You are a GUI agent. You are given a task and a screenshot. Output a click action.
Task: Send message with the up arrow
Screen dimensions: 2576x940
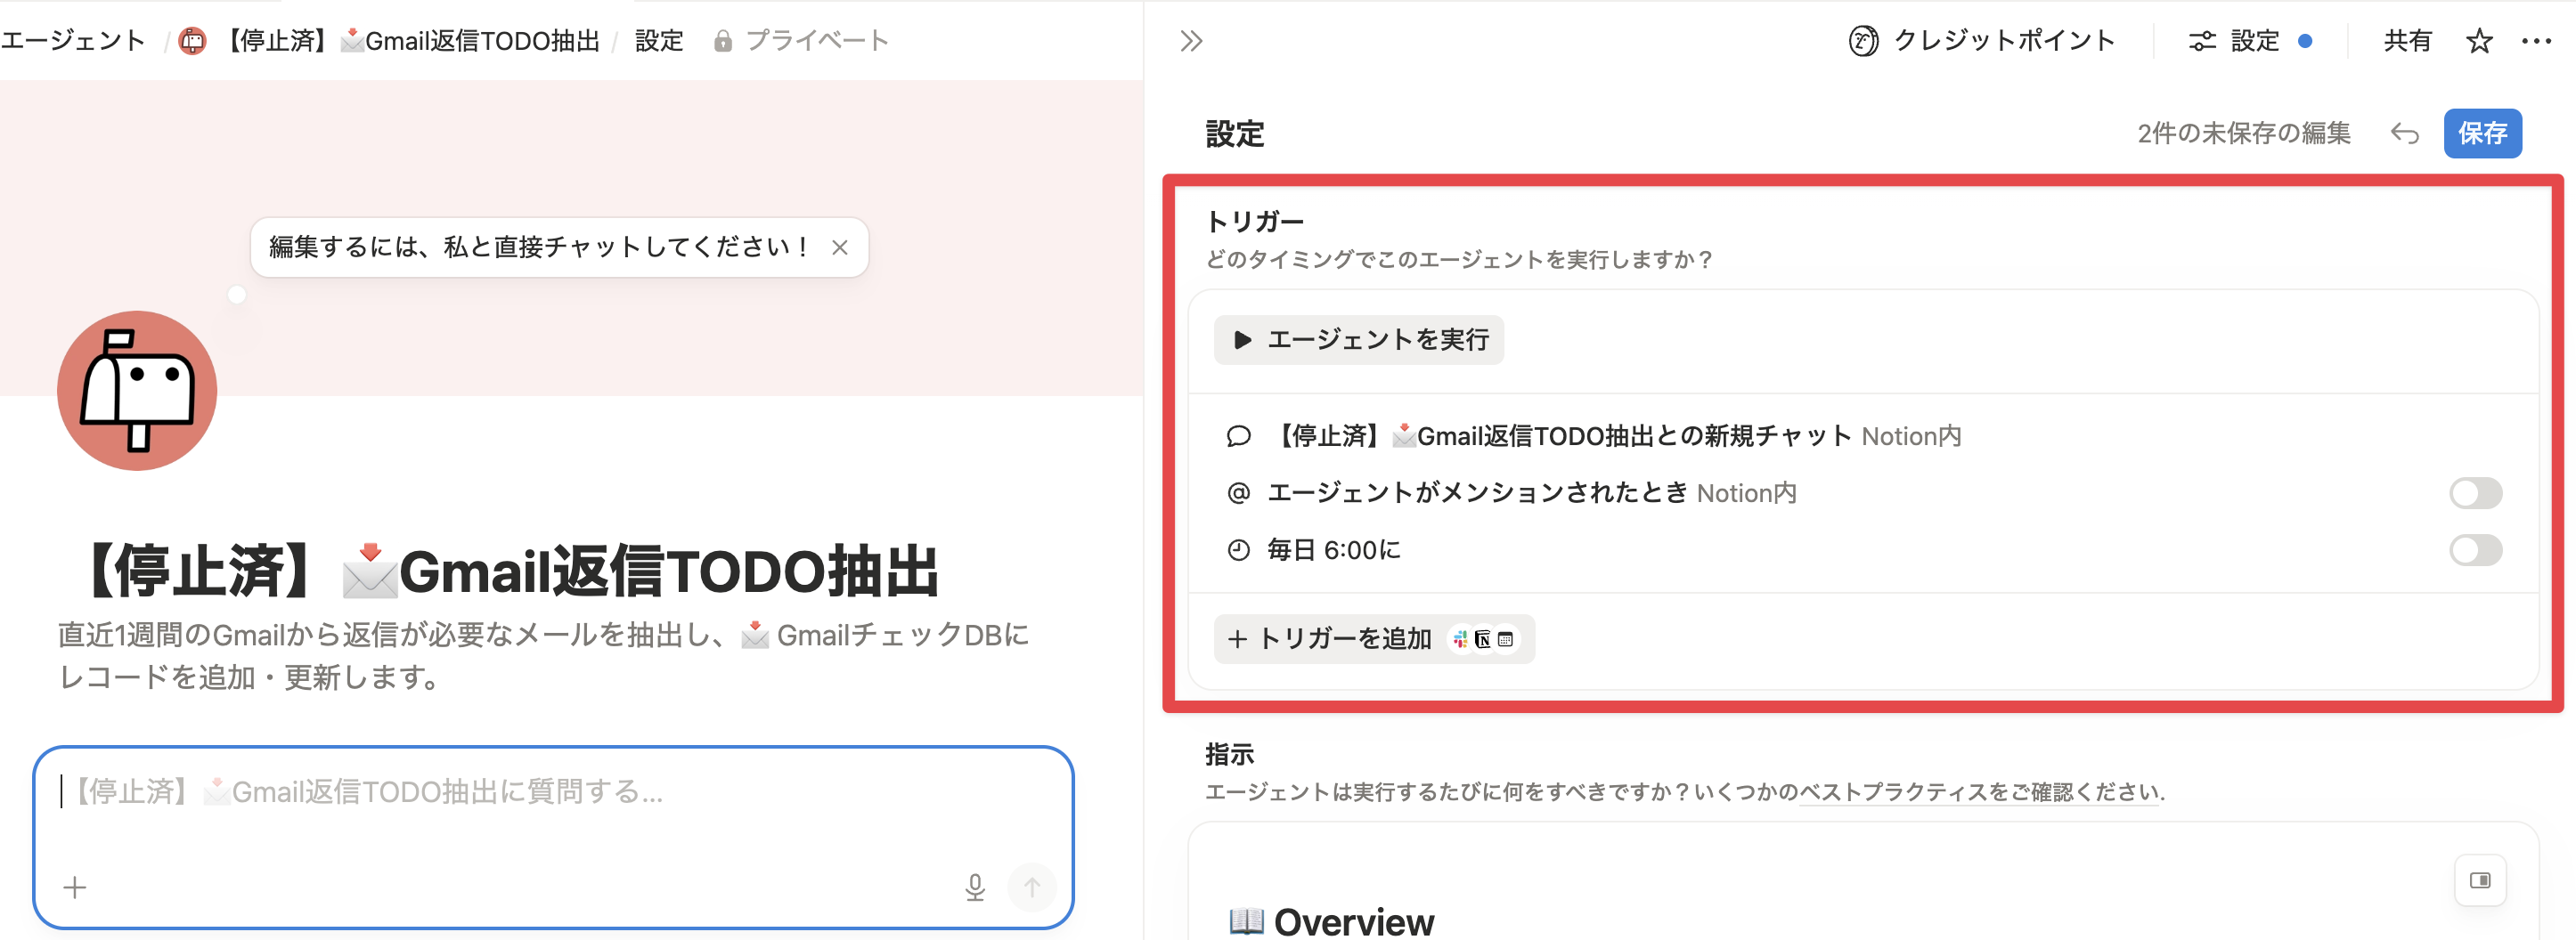[x=1031, y=887]
